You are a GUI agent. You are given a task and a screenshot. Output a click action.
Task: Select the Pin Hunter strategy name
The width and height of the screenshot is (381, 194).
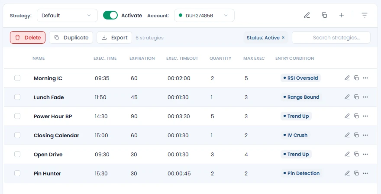coord(47,173)
